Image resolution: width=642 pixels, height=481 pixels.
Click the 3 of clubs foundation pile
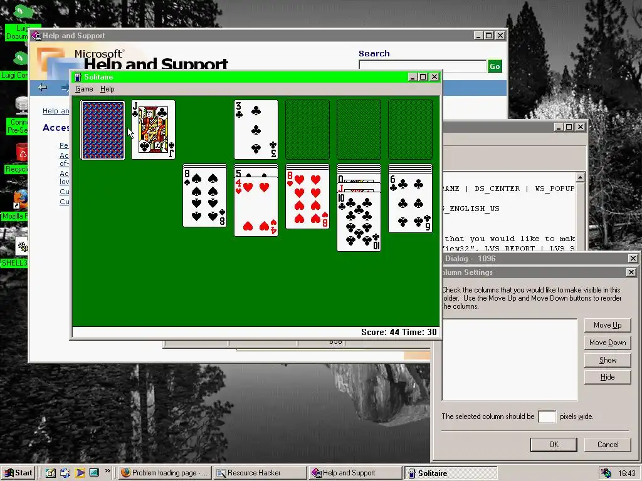click(x=256, y=130)
